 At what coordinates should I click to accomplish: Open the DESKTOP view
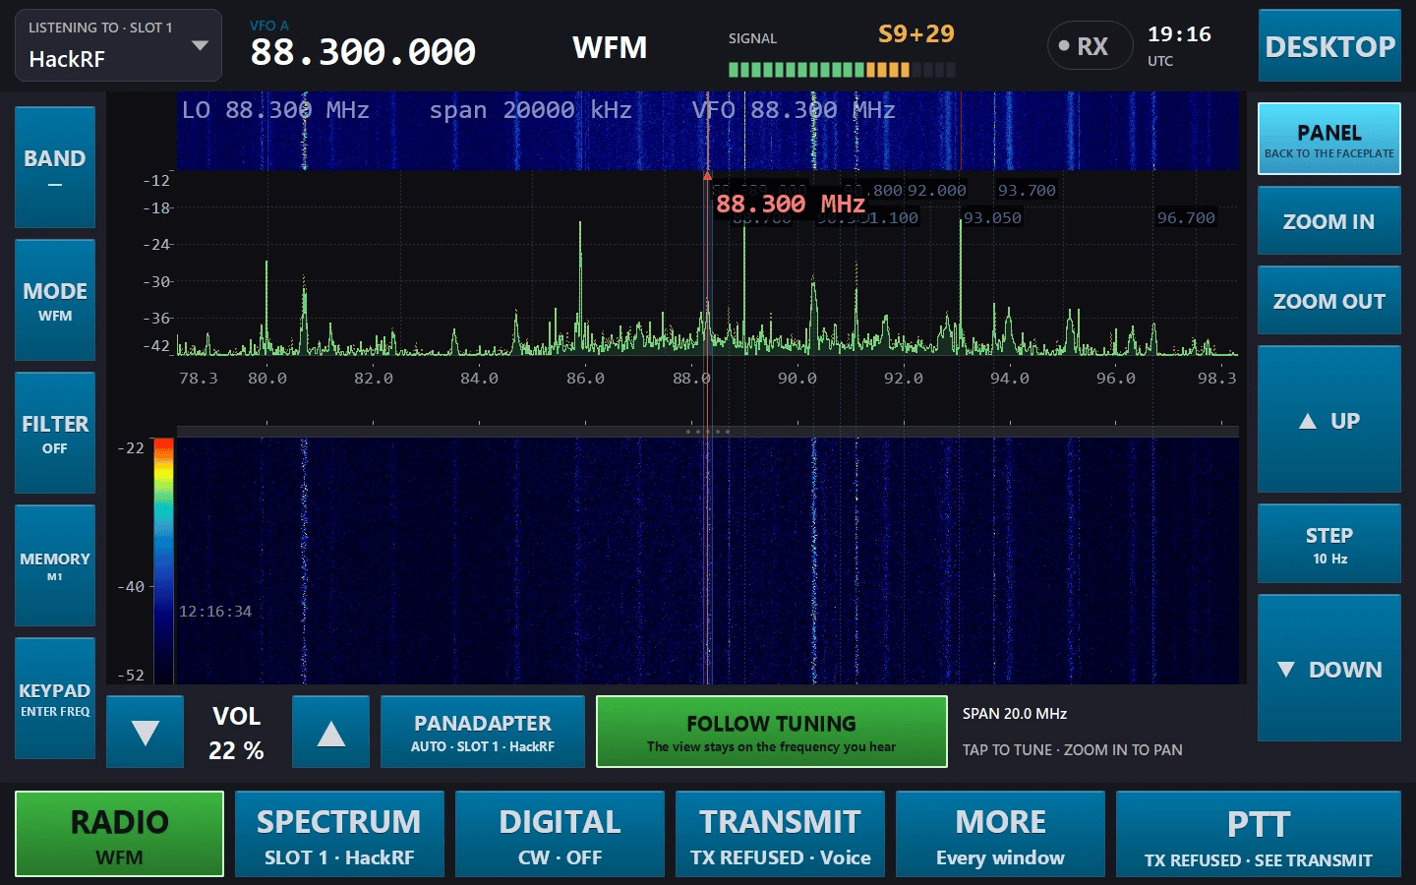[1329, 45]
